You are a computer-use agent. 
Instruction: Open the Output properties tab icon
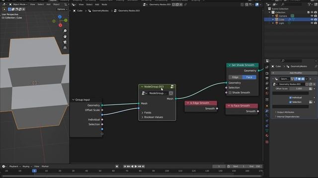coord(267,78)
